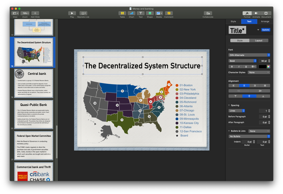Increase text indent level
The width and height of the screenshot is (283, 194).
pos(260,91)
